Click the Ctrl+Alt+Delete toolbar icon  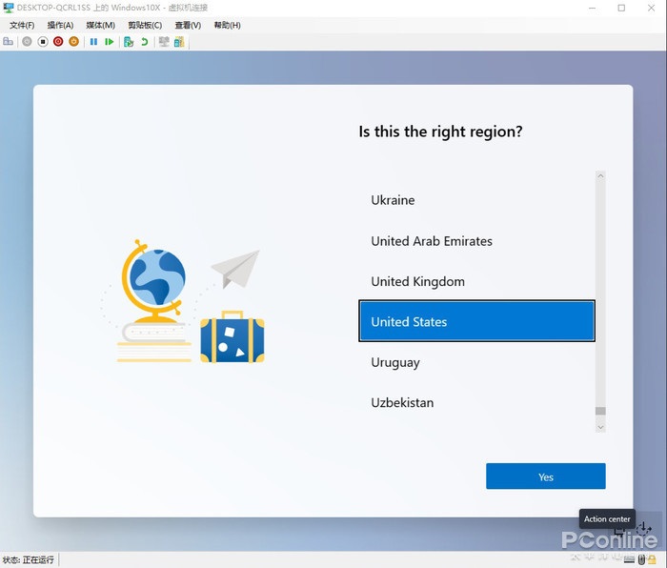click(8, 42)
